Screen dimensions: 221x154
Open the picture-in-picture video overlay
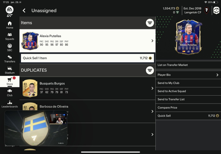coord(36,128)
